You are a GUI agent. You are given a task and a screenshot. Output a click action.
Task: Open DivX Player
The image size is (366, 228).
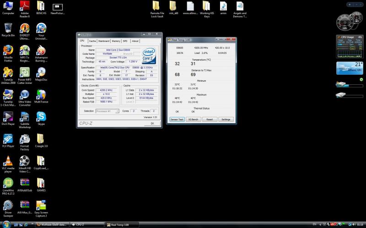8,119
